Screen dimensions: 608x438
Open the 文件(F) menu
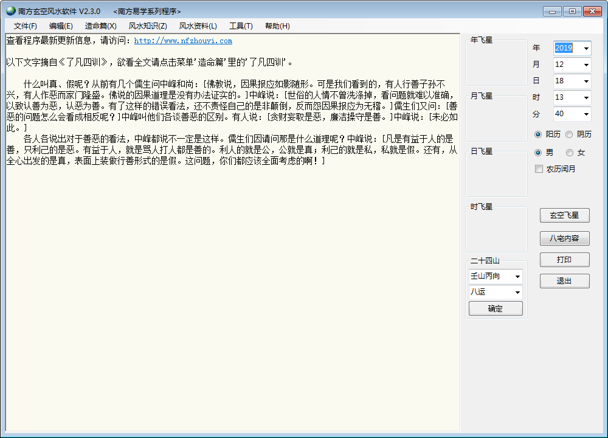point(25,26)
